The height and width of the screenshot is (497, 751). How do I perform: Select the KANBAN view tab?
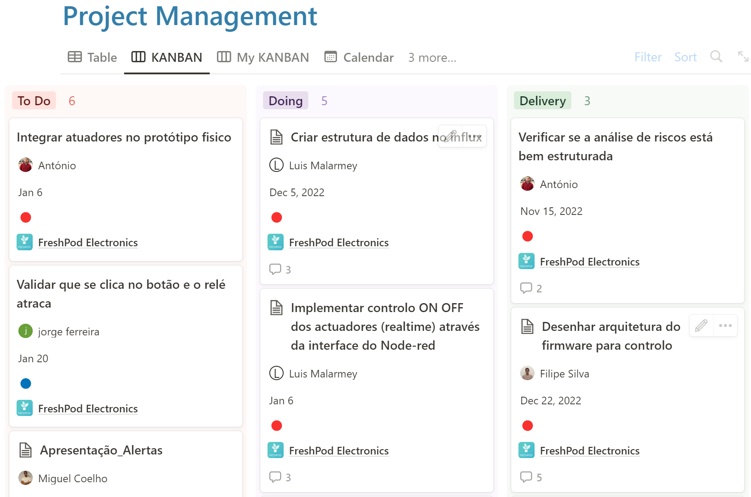pyautogui.click(x=167, y=57)
